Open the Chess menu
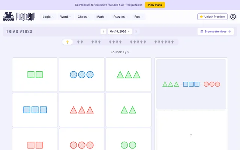The image size is (240, 150). pyautogui.click(x=83, y=17)
